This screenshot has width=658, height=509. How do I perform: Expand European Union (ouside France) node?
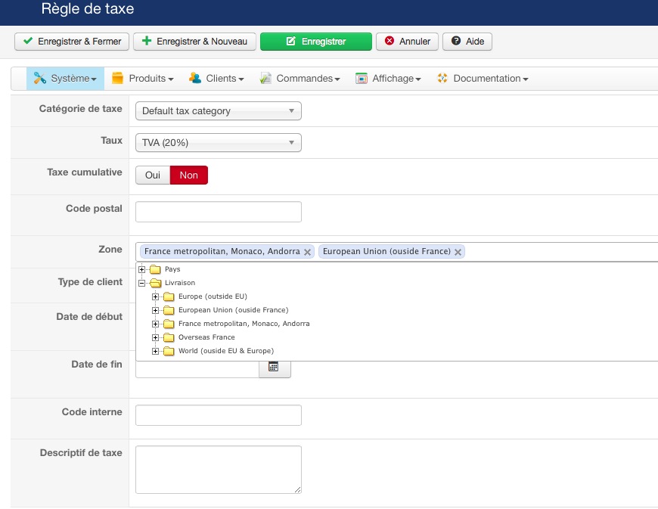click(155, 311)
